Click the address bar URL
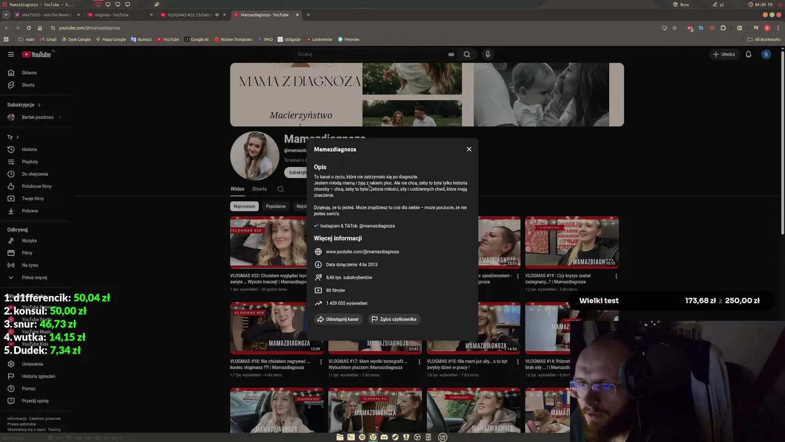The image size is (785, 442). point(90,28)
